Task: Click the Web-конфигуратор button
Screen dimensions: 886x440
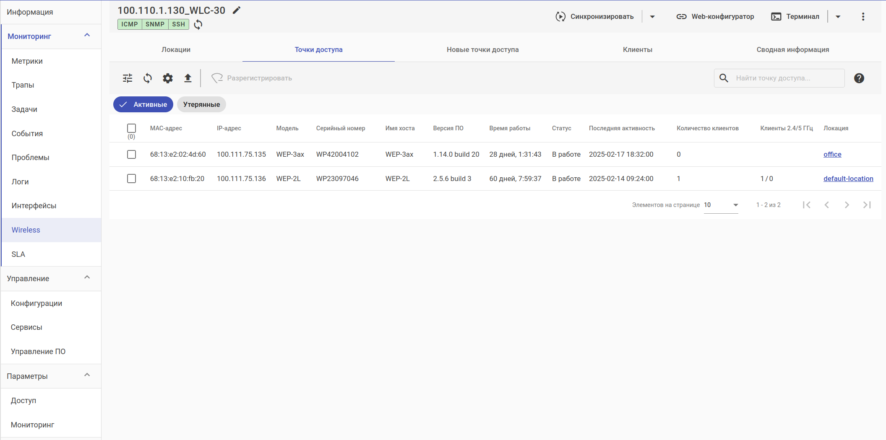Action: coord(715,16)
